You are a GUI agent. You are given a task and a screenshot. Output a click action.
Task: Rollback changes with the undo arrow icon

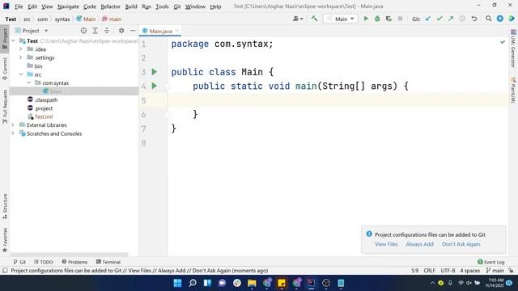[474, 19]
